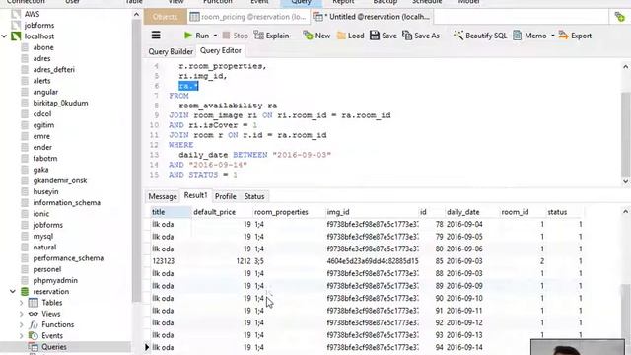Click results grid scrollbar up arrow
Screen dimensions: 631x355
coord(626,212)
